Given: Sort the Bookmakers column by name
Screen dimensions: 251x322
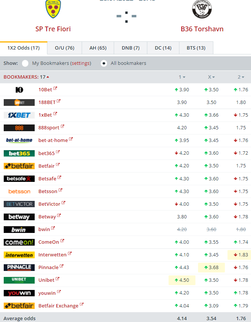Looking at the screenshot, I should pyautogui.click(x=26, y=77).
